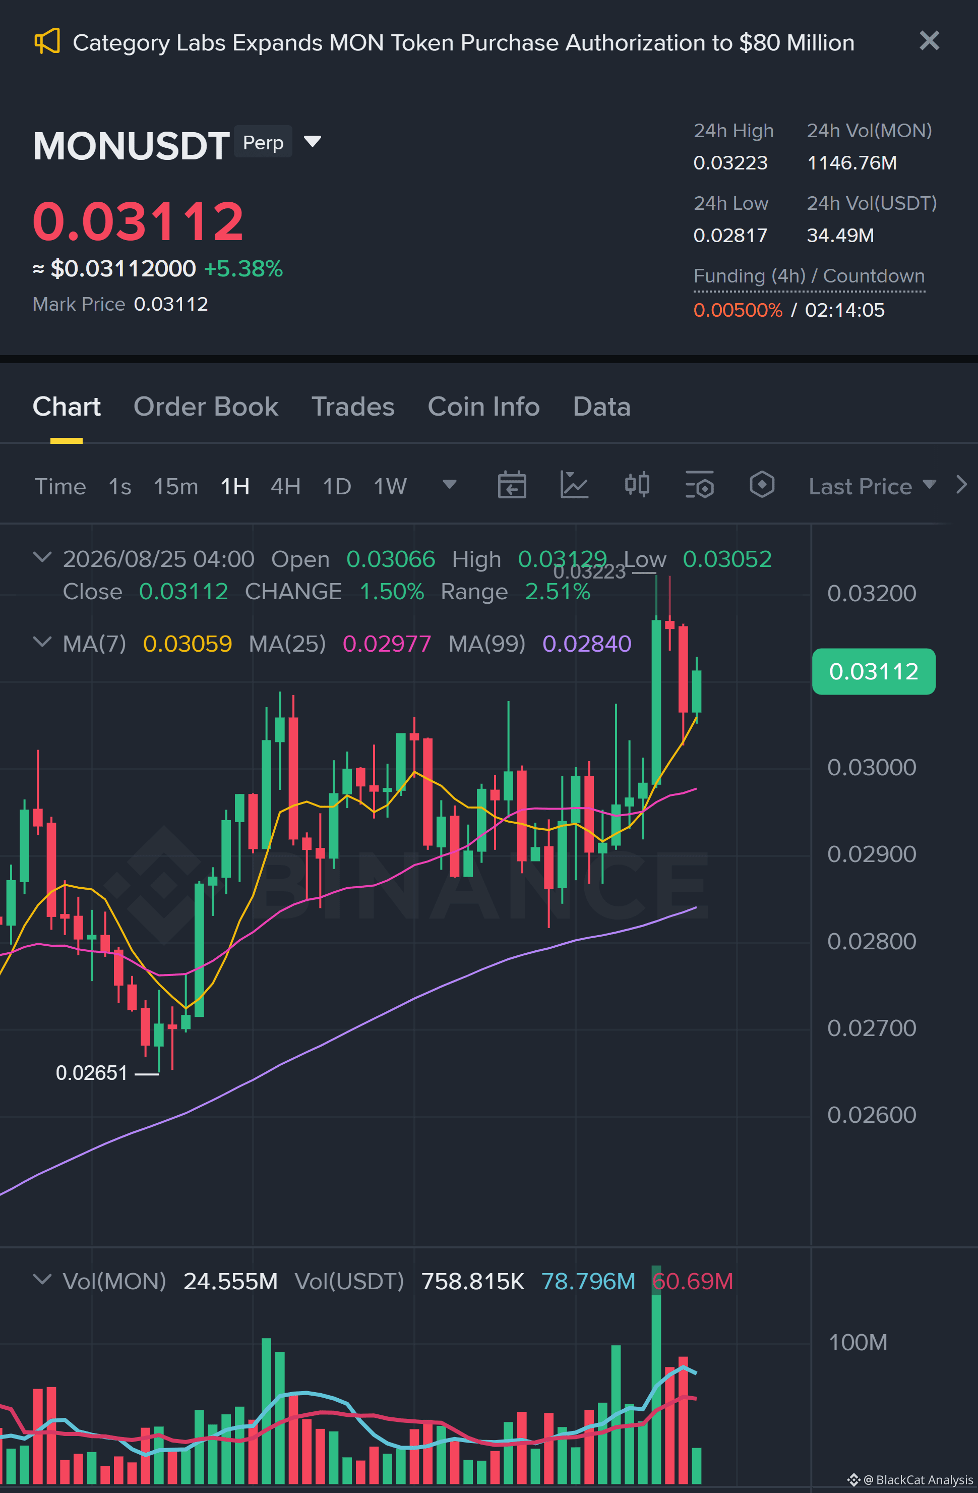Click the candle date 2026/08/25 04:00
The width and height of the screenshot is (978, 1493).
click(159, 559)
